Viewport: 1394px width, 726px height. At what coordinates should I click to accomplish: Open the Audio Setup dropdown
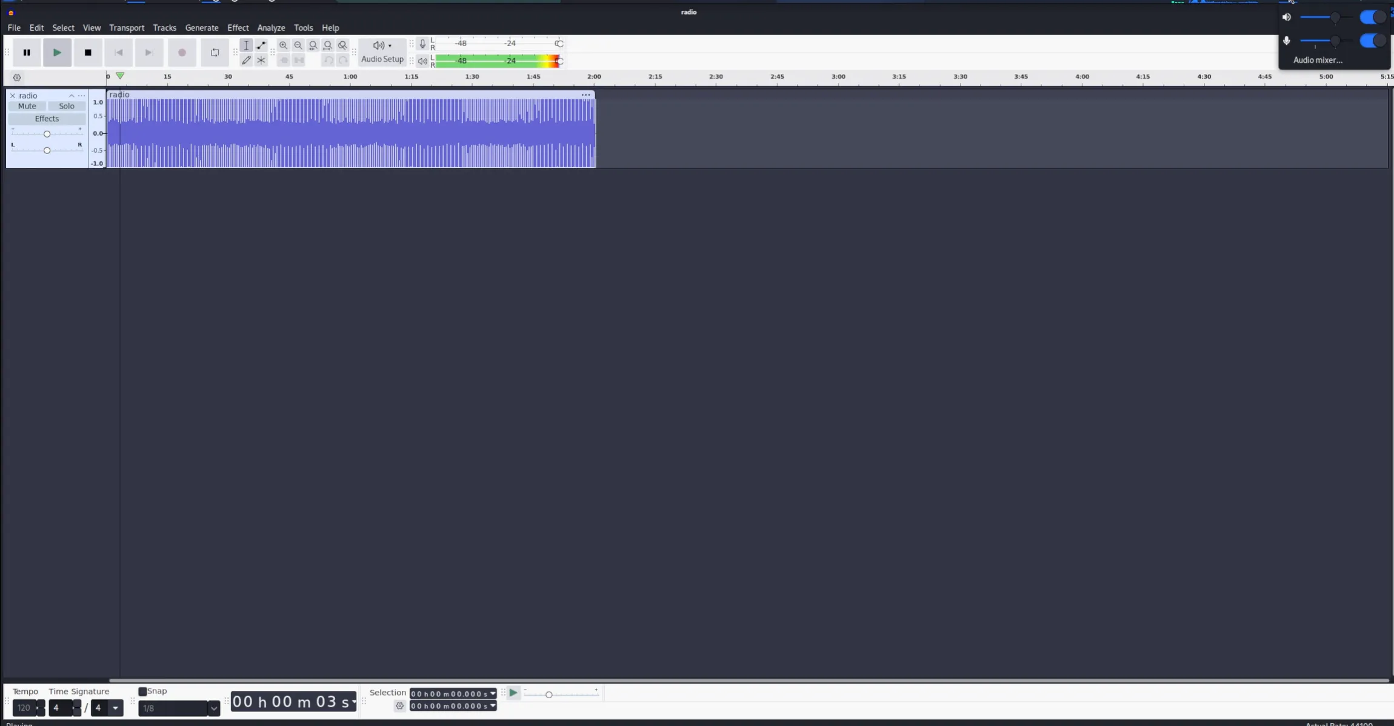coord(382,52)
